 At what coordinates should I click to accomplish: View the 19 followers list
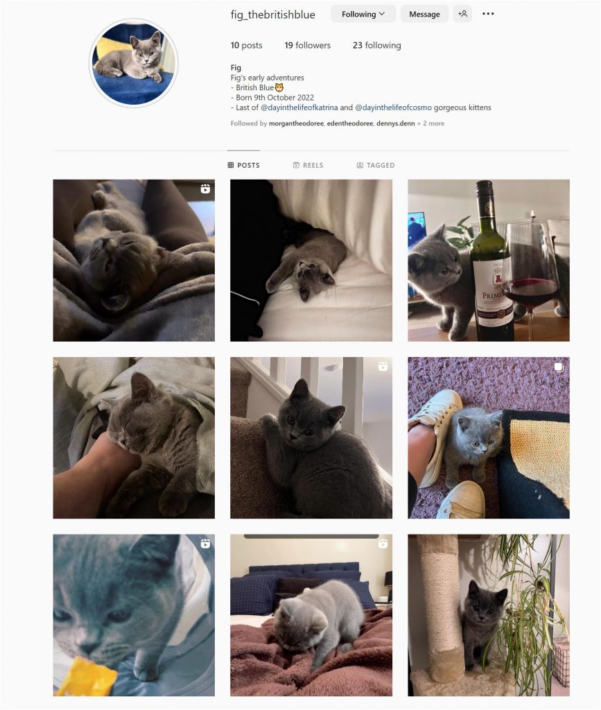coord(308,45)
